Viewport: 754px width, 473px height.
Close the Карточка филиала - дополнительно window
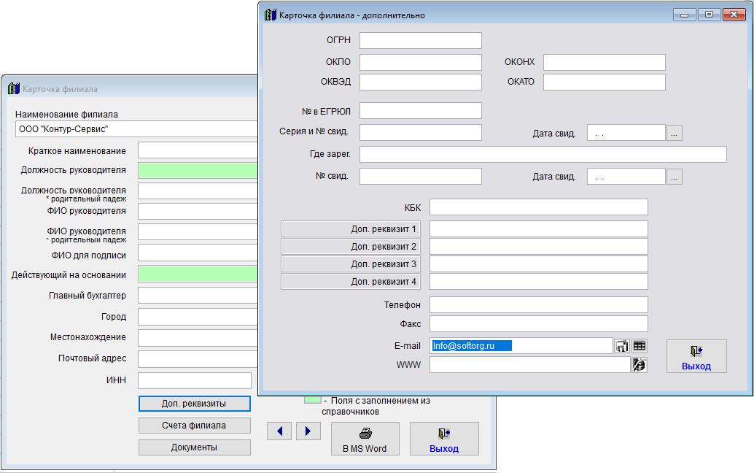pyautogui.click(x=734, y=15)
